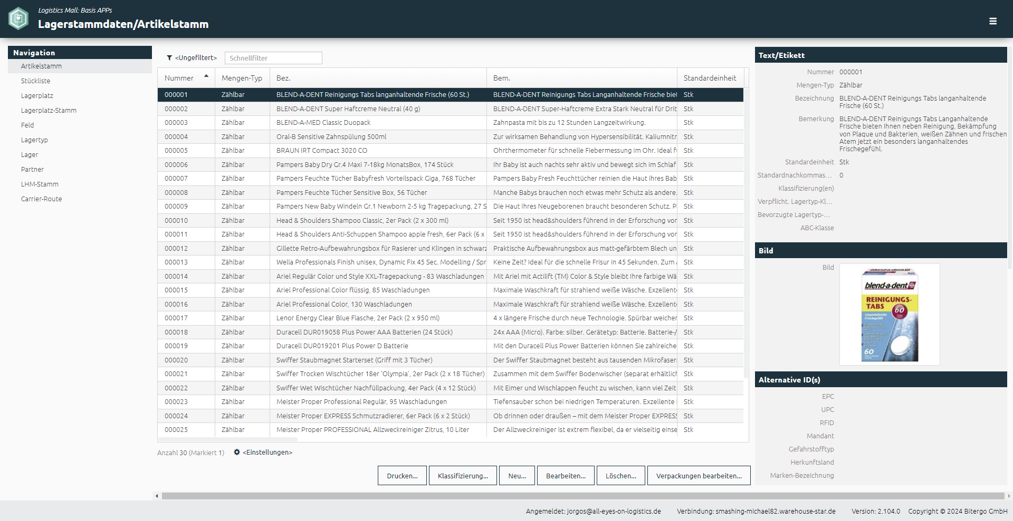Screen dimensions: 1013x521
Task: Open the filter funnel icon
Action: tap(169, 58)
